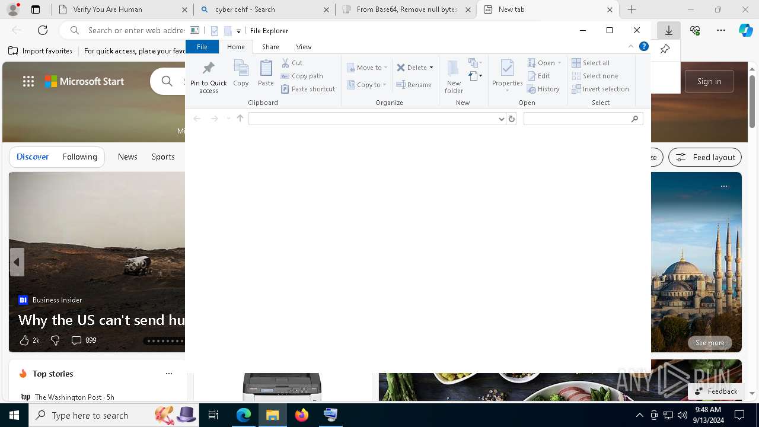
Task: Click the Copy ribbon icon
Action: [x=241, y=73]
